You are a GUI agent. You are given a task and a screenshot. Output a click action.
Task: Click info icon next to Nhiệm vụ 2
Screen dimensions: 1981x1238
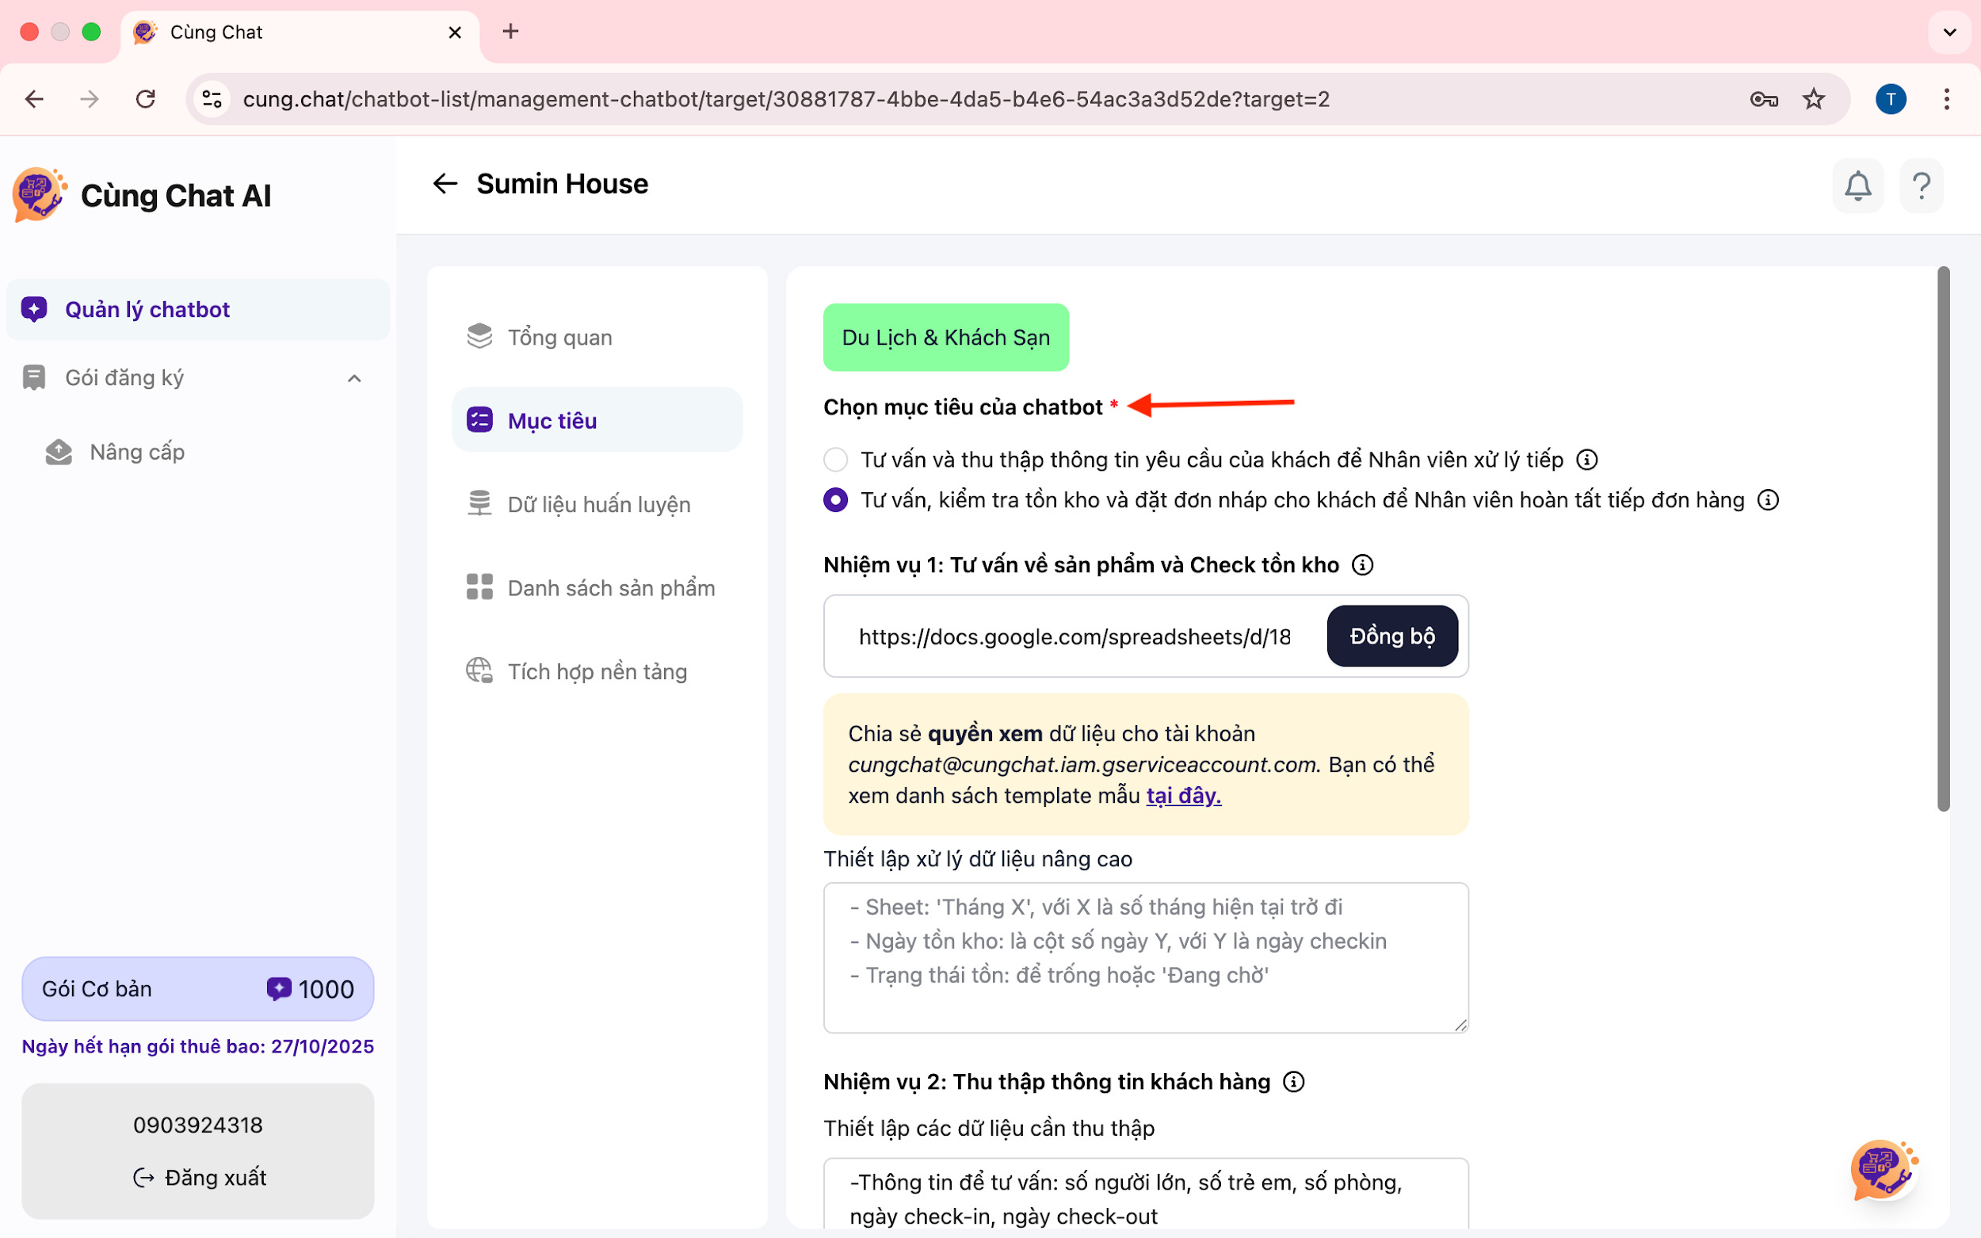[x=1293, y=1082]
